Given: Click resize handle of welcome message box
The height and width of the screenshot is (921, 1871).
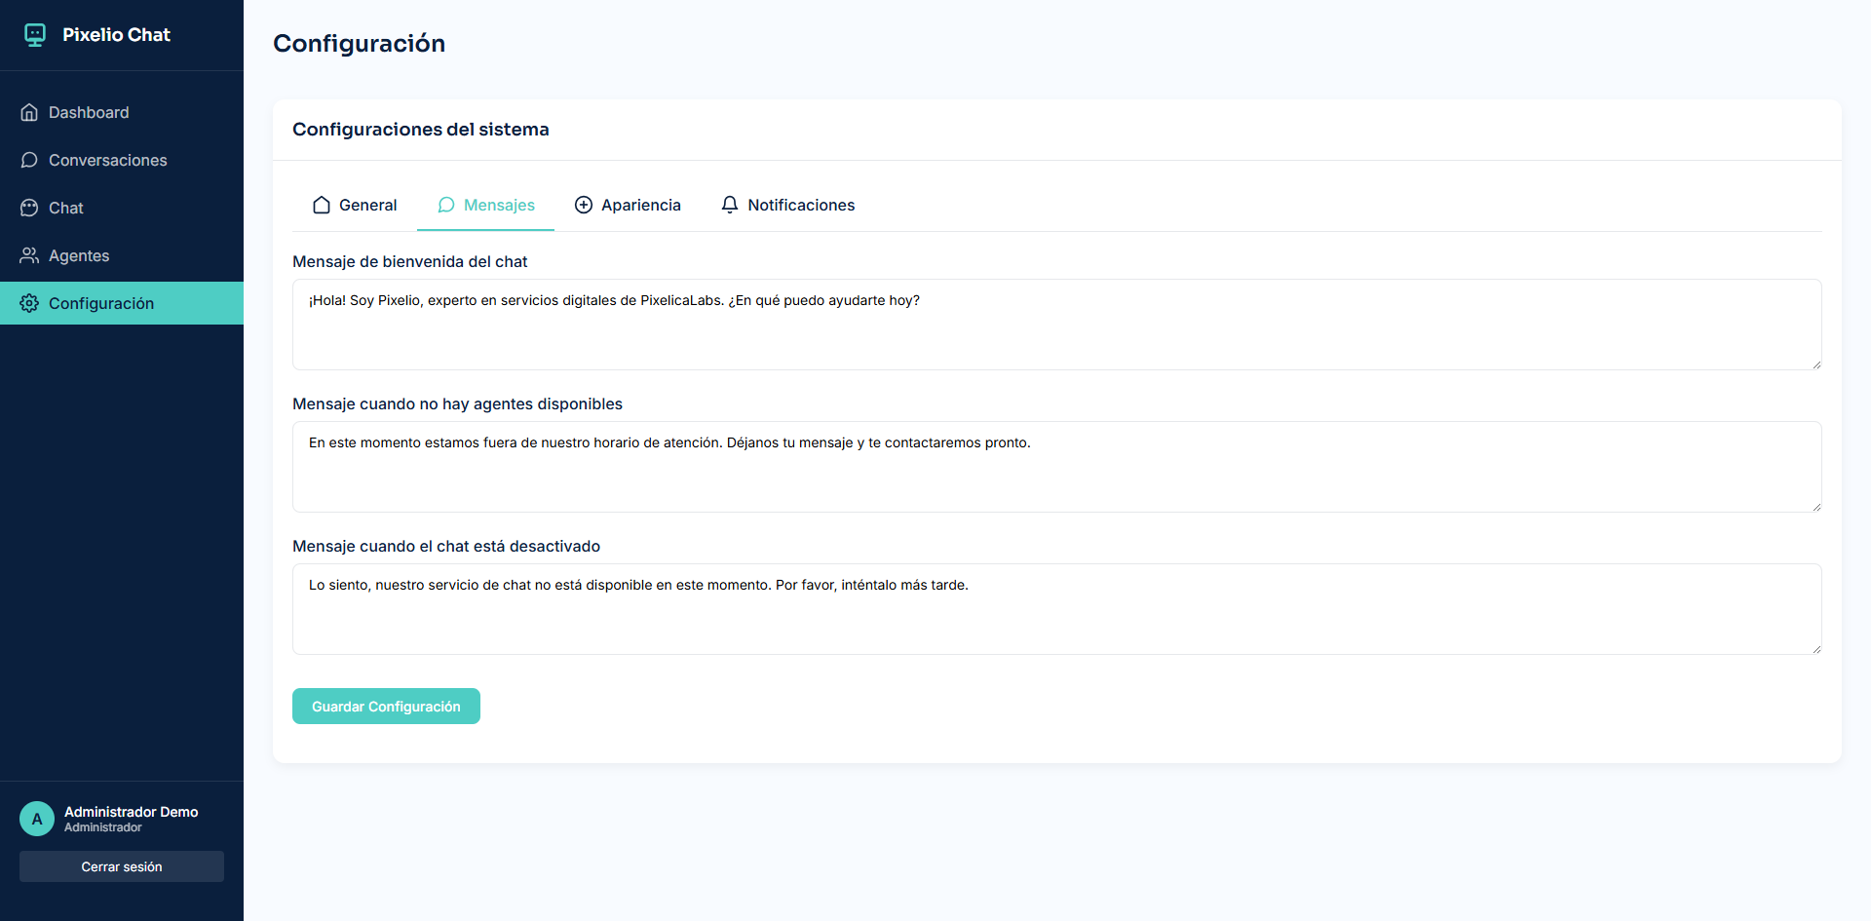Looking at the screenshot, I should coord(1816,365).
